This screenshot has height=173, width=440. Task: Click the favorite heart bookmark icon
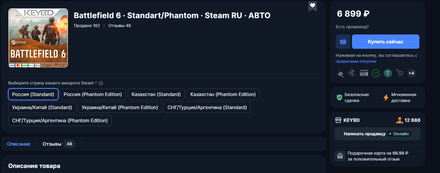(312, 6)
